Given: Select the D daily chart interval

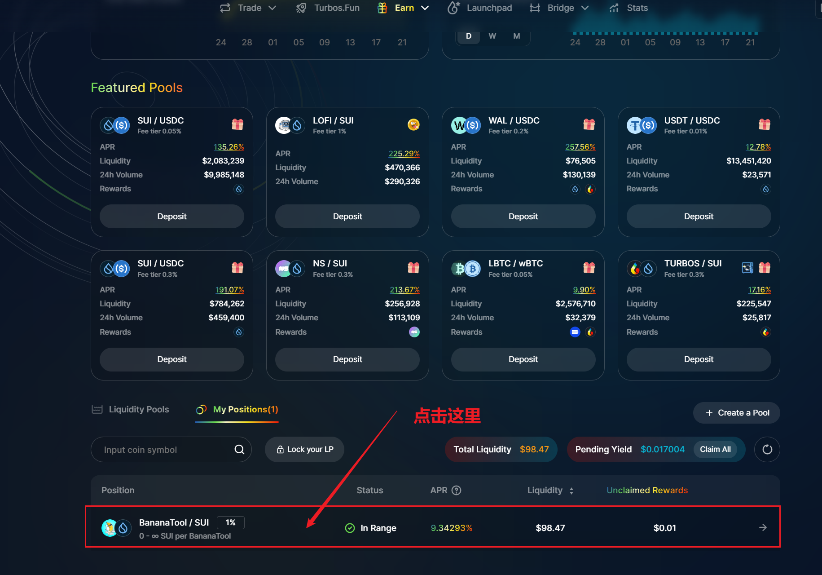Looking at the screenshot, I should tap(468, 36).
